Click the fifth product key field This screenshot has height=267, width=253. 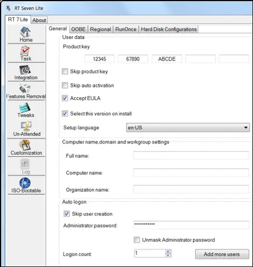click(234, 59)
